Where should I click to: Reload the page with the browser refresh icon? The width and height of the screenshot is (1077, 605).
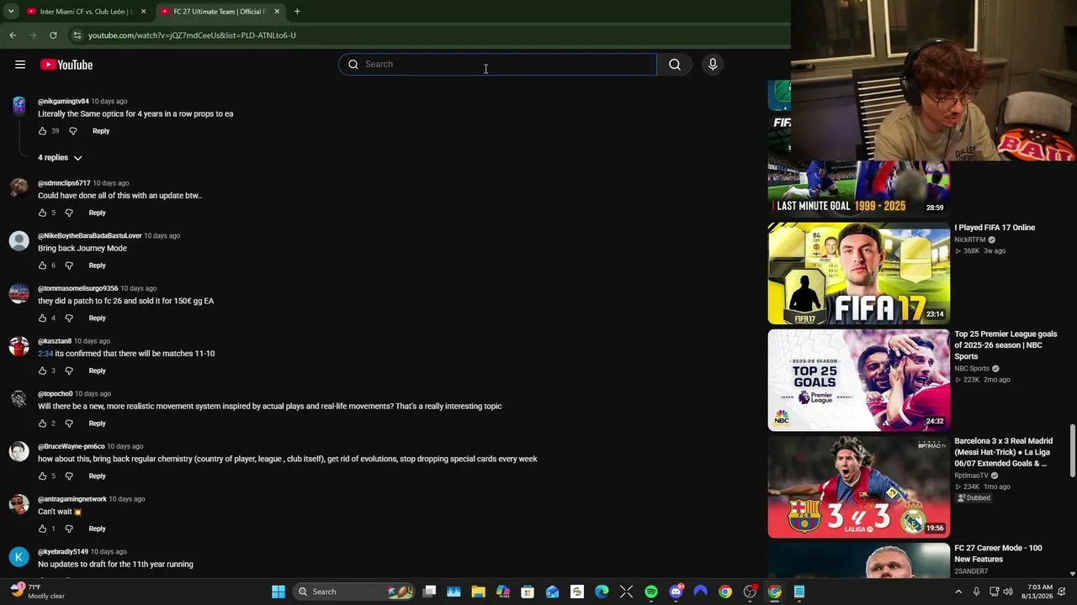(x=53, y=35)
